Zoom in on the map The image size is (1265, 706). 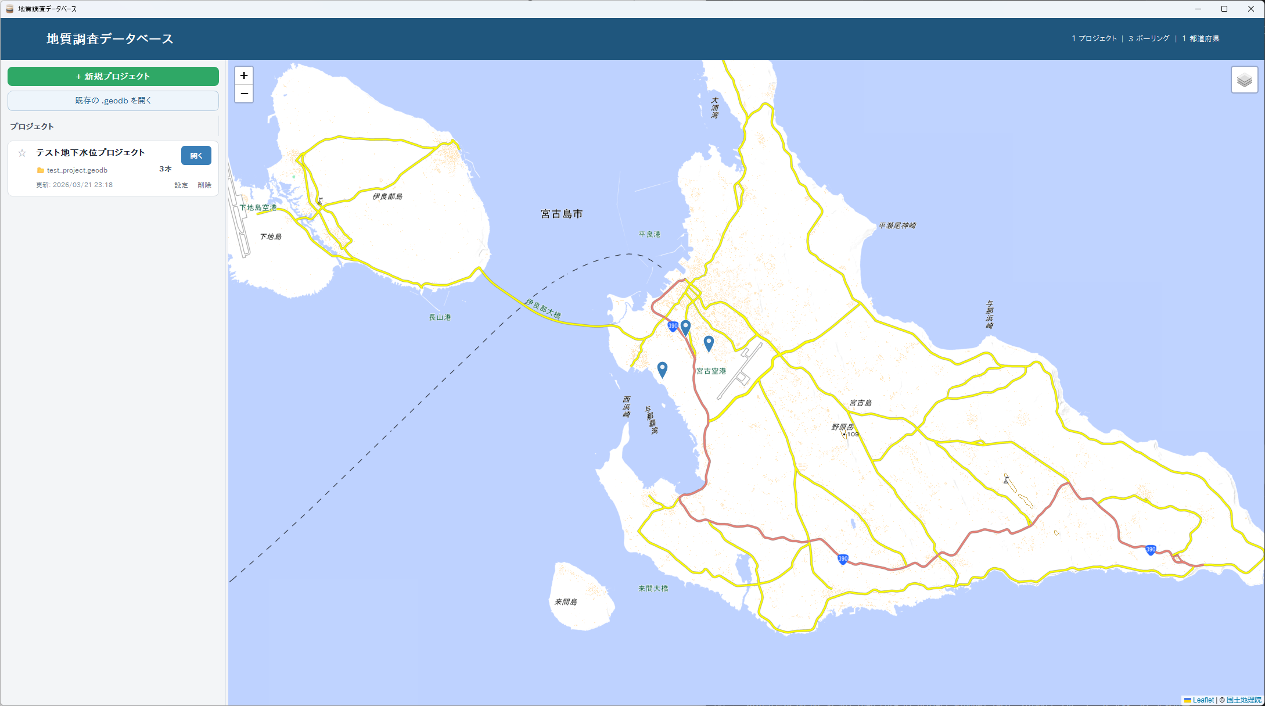tap(244, 76)
